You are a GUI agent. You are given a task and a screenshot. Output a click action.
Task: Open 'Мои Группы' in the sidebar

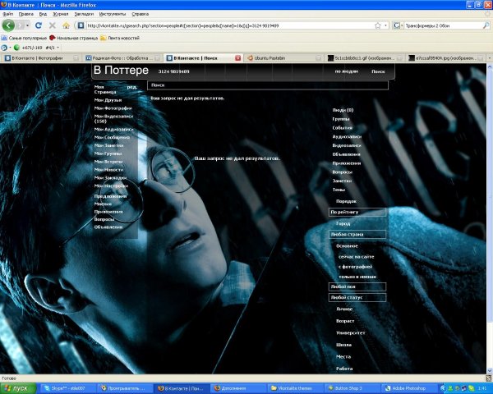pyautogui.click(x=108, y=153)
